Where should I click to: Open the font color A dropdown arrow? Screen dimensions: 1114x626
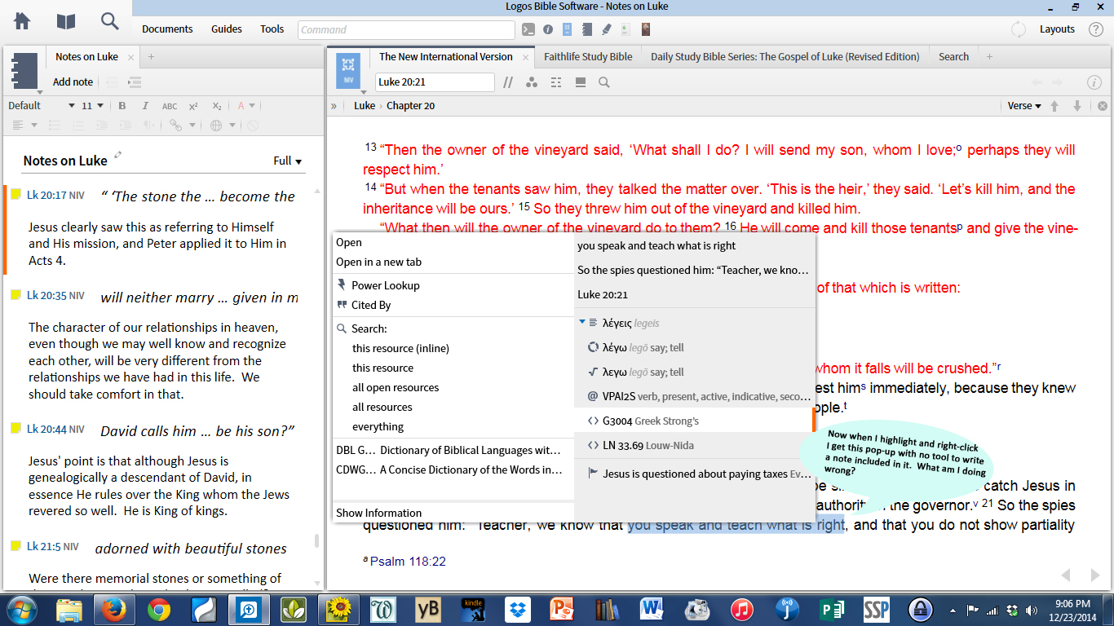pyautogui.click(x=252, y=106)
